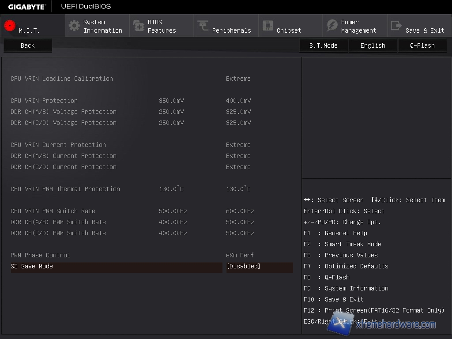
Task: Click the Chipset icon
Action: pos(267,26)
